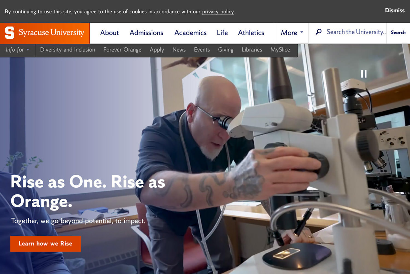Click the Learn how we Rise button
The height and width of the screenshot is (274, 410).
point(45,244)
